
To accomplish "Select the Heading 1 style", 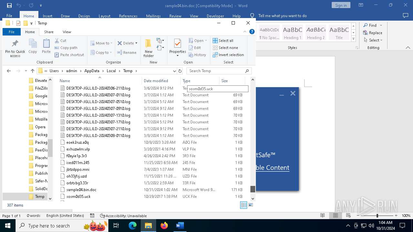I will point(293,33).
